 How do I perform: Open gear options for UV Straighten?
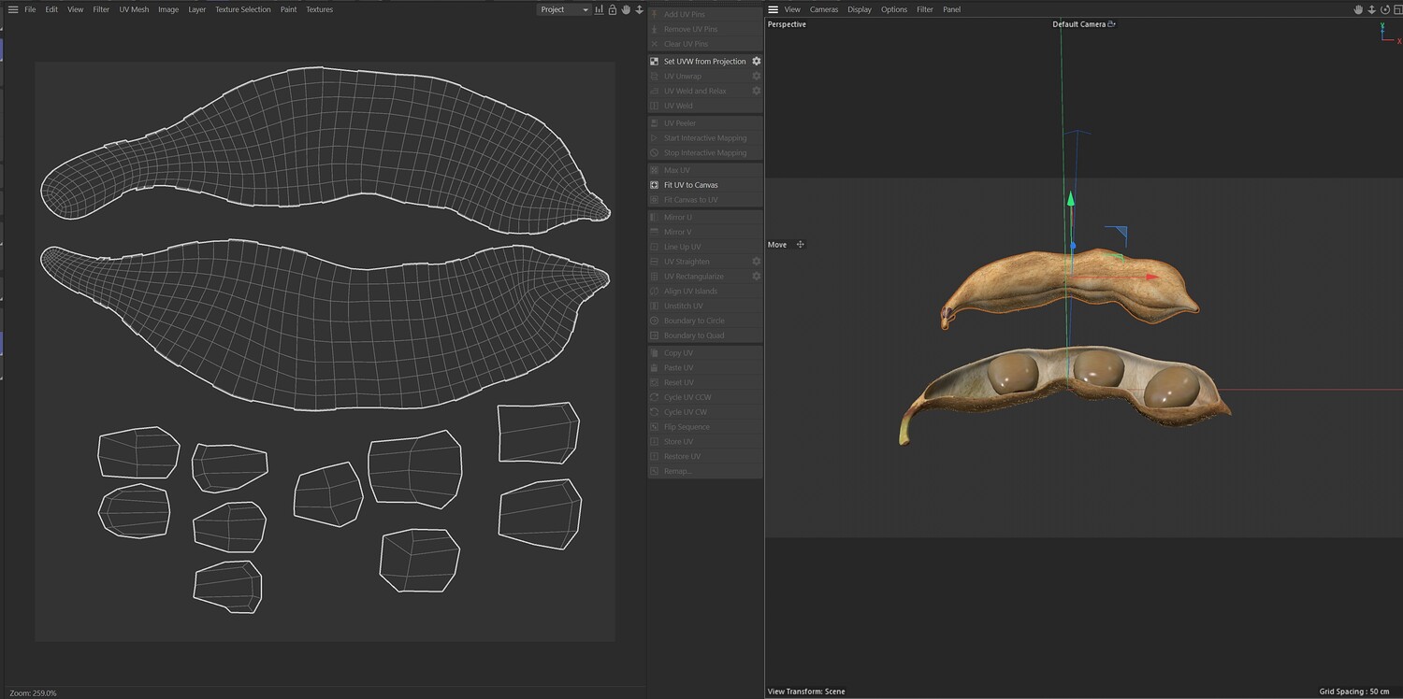point(757,262)
